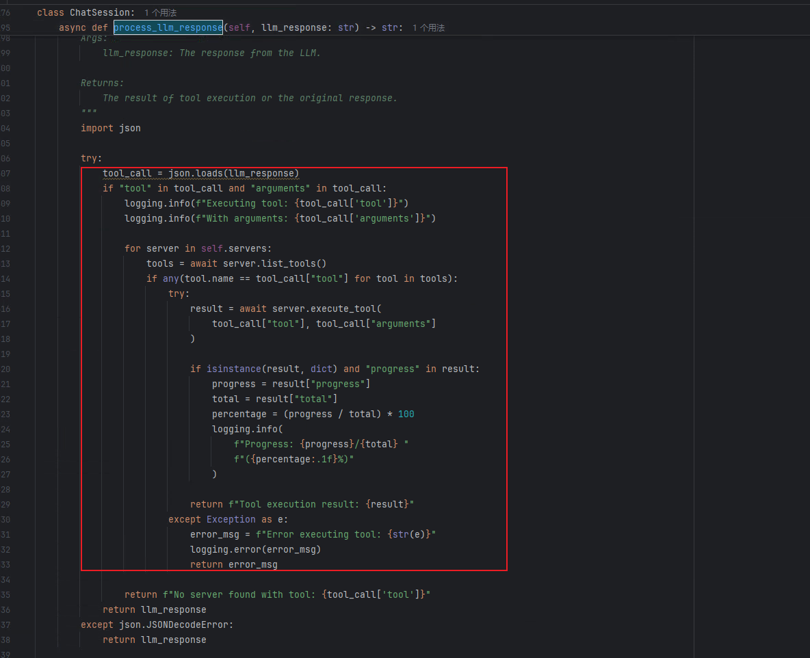Click the Returns: docstring heading

point(103,83)
